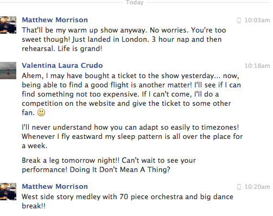Click the 'competition on the website' line
The image size is (273, 216).
point(126,104)
